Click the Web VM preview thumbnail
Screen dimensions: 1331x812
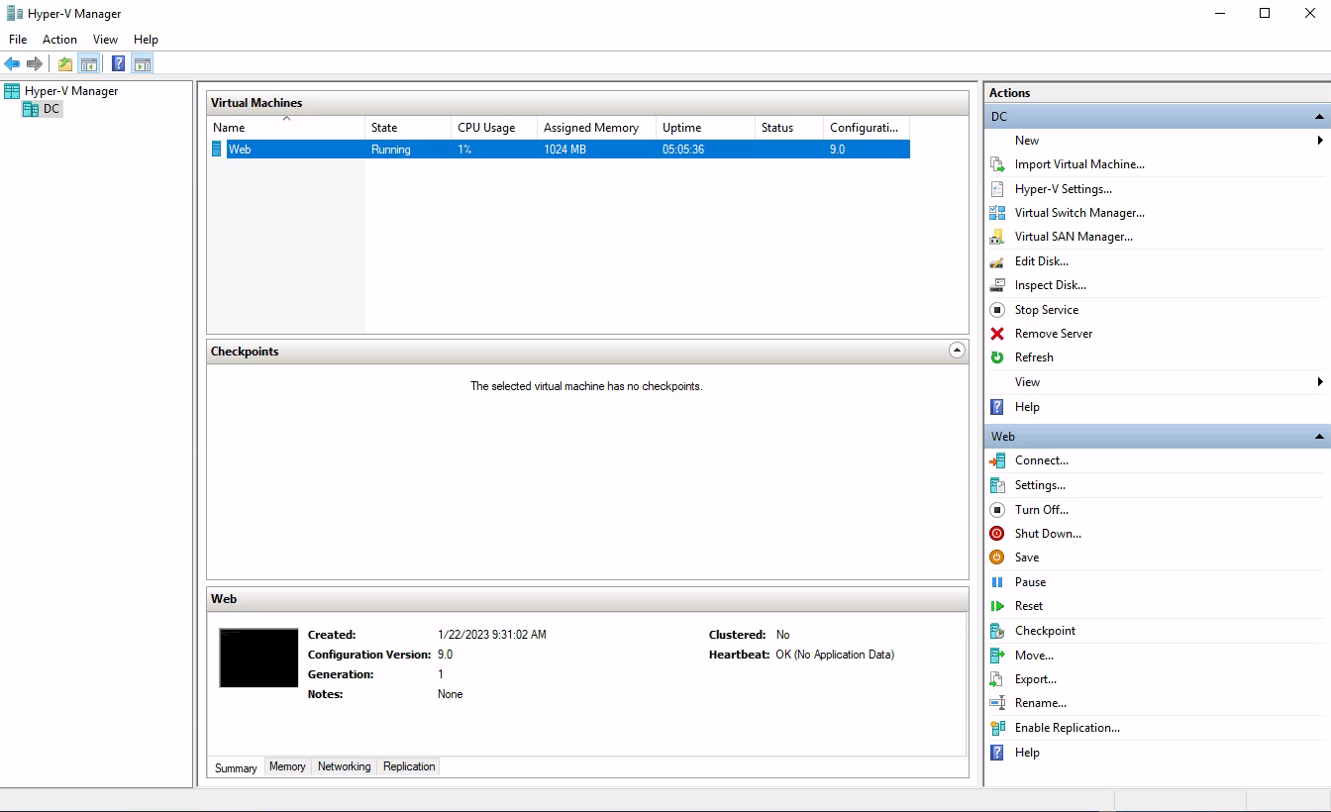click(258, 658)
